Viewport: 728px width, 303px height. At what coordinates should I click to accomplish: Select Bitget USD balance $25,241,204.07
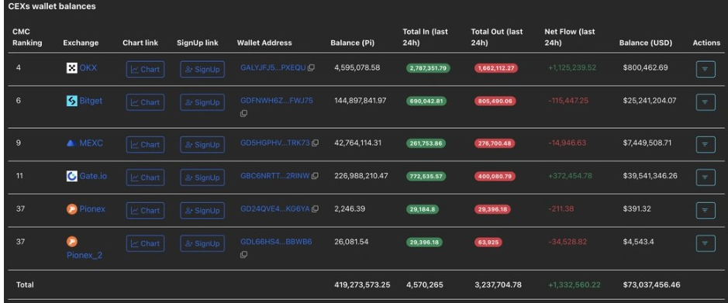[x=650, y=101]
